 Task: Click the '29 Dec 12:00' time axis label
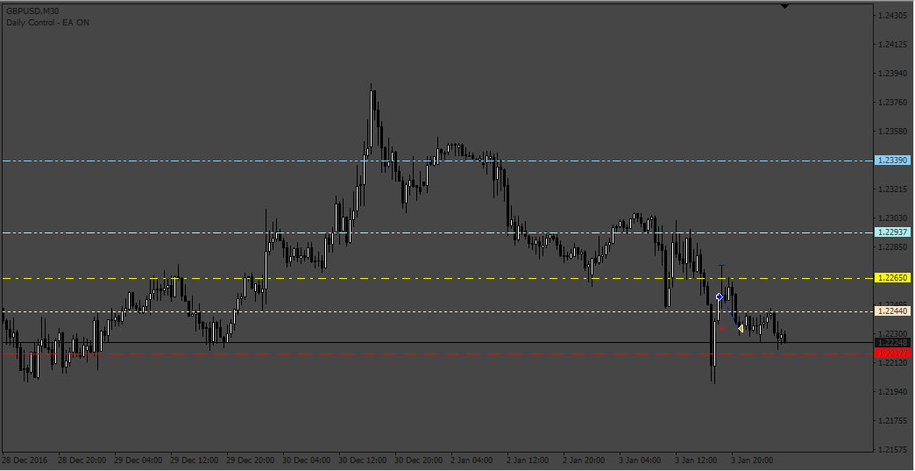[x=195, y=460]
